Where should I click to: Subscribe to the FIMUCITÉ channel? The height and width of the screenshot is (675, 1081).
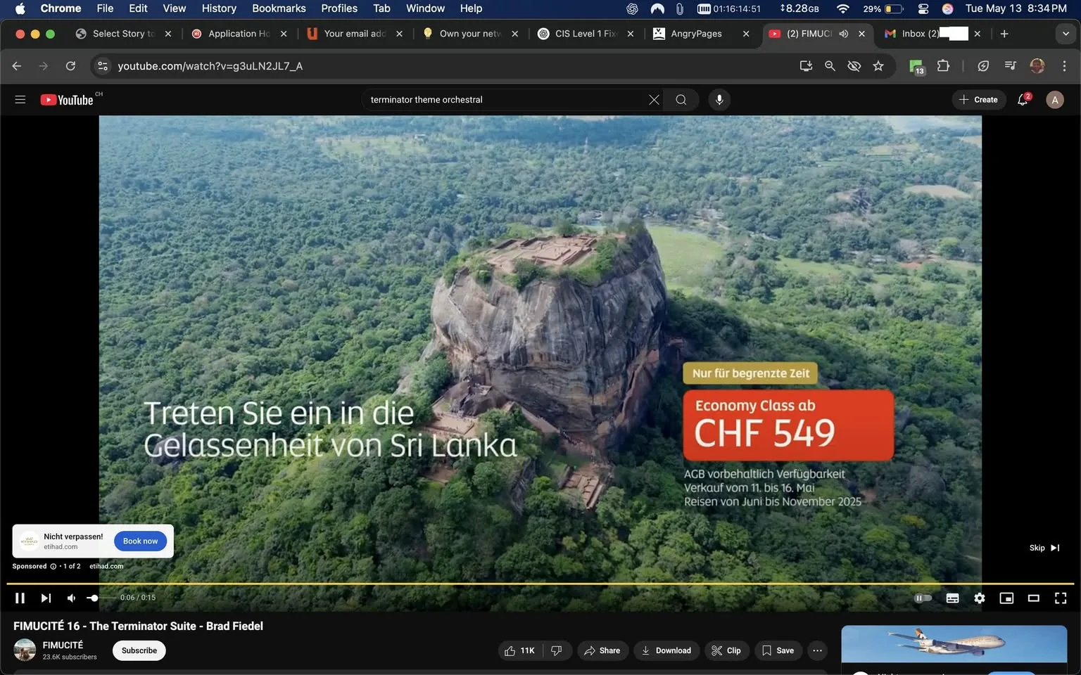coord(139,650)
